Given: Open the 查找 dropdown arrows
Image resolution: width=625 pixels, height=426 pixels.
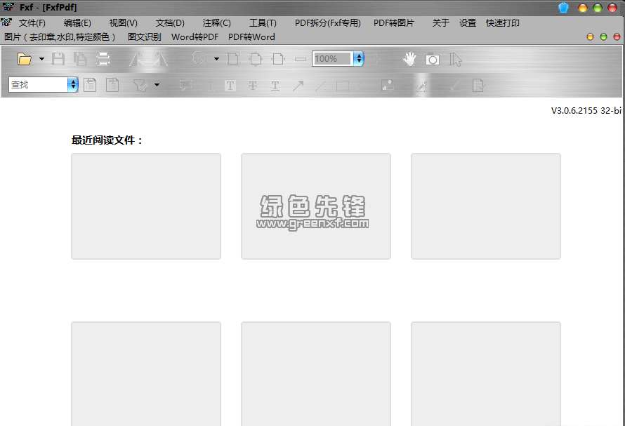Looking at the screenshot, I should click(x=73, y=84).
